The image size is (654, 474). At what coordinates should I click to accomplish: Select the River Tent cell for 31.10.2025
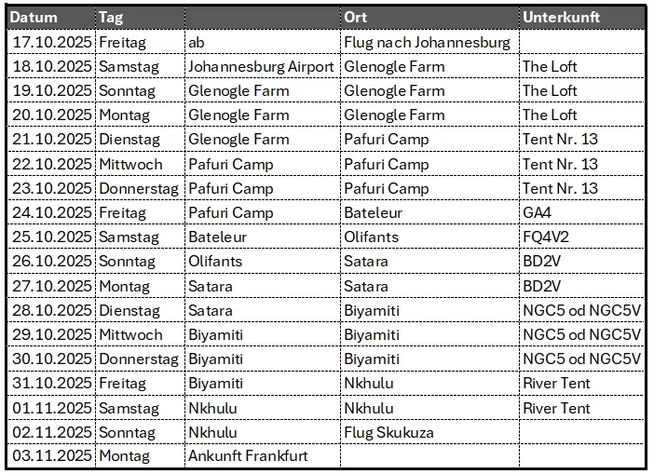(x=582, y=383)
